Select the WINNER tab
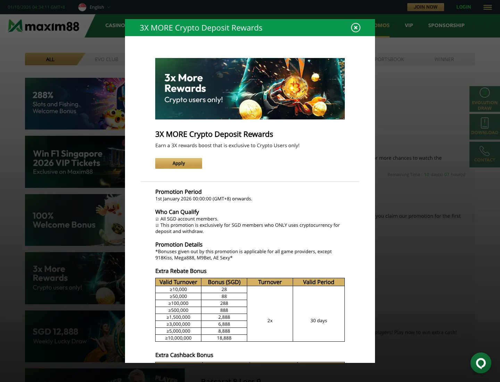 (x=444, y=59)
